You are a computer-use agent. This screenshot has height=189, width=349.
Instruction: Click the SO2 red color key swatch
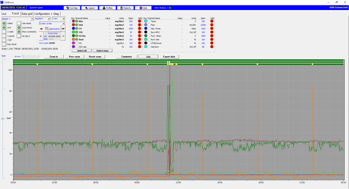tap(72, 25)
